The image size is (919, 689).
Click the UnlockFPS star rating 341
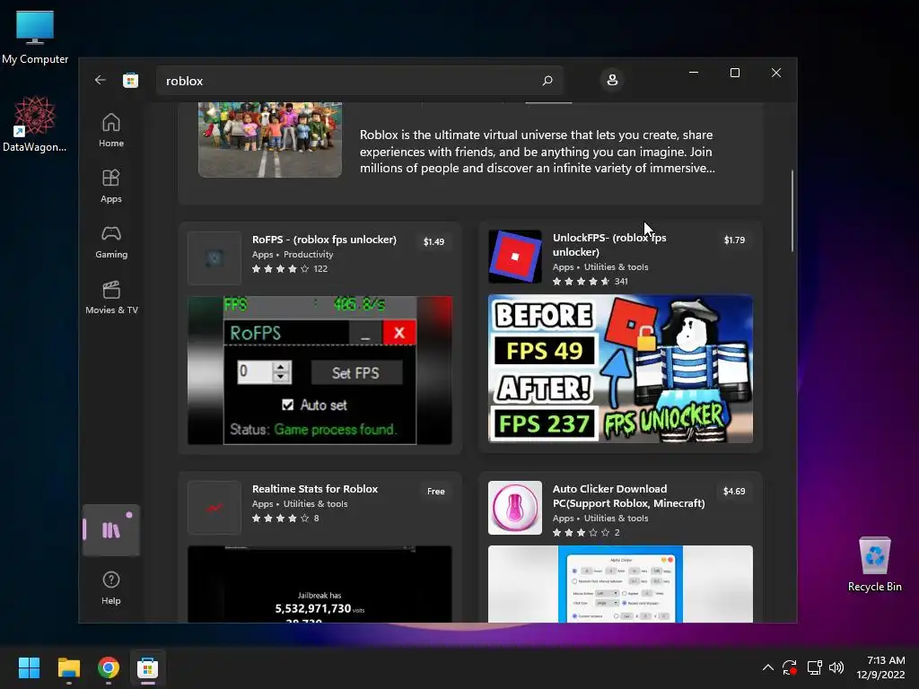point(591,281)
